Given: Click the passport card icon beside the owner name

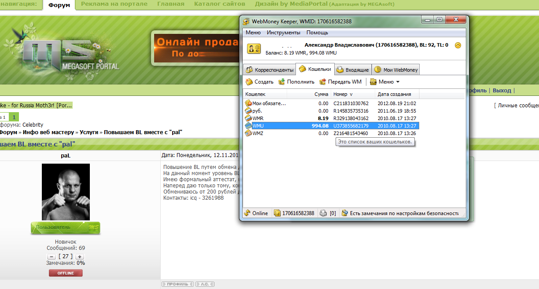Looking at the screenshot, I should tap(253, 48).
